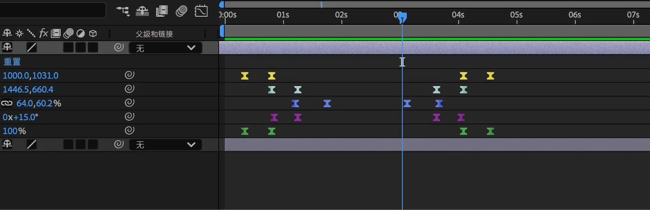Select the last green opacity keyframe

point(490,131)
